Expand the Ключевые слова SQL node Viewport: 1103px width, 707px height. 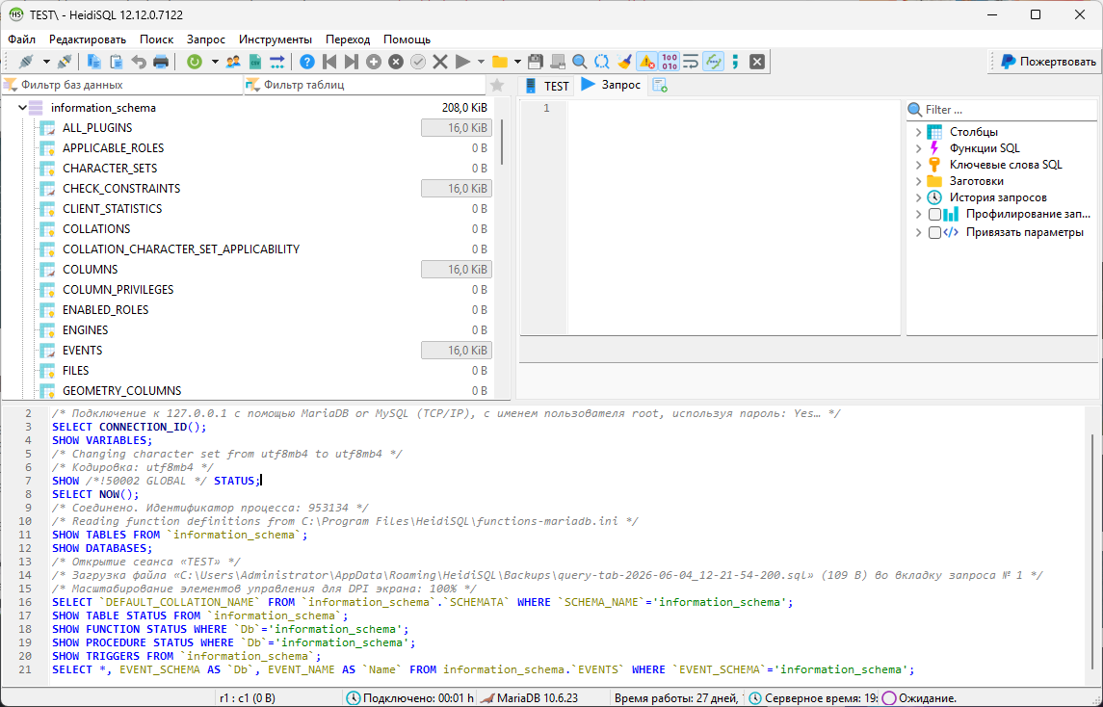coord(918,165)
